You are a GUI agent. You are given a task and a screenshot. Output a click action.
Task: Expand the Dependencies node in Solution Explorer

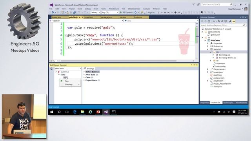207,69
